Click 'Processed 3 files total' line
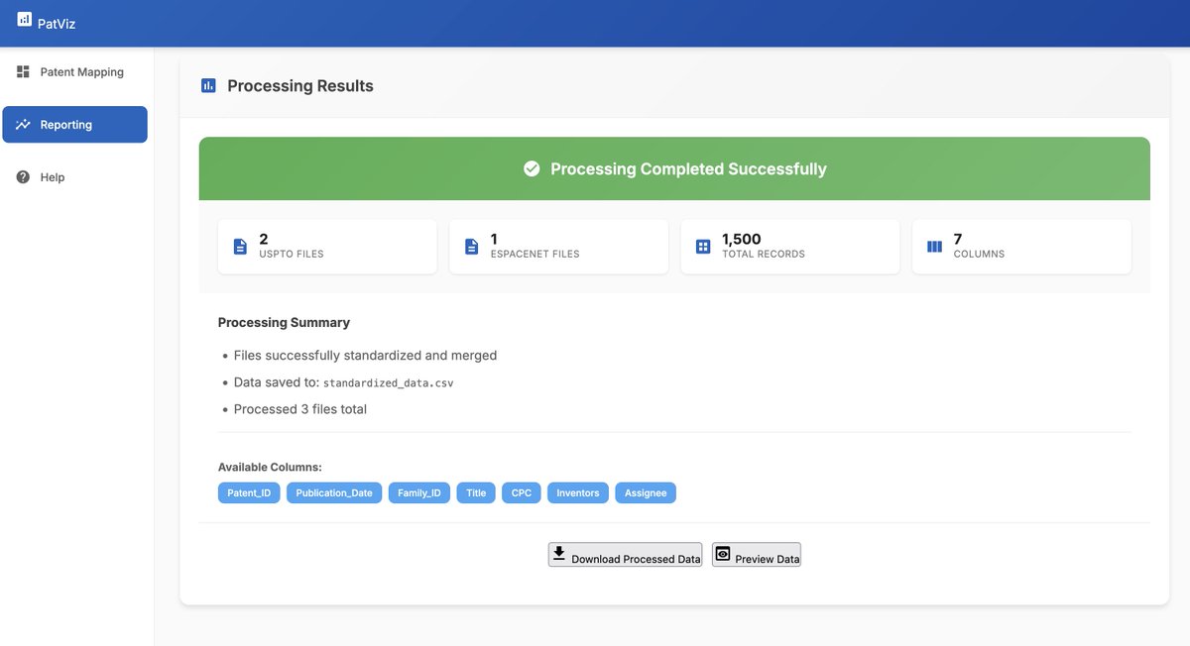This screenshot has width=1190, height=646. 300,409
